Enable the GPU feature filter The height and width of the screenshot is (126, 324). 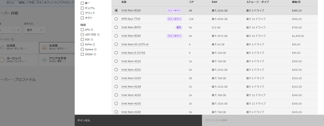click(82, 30)
